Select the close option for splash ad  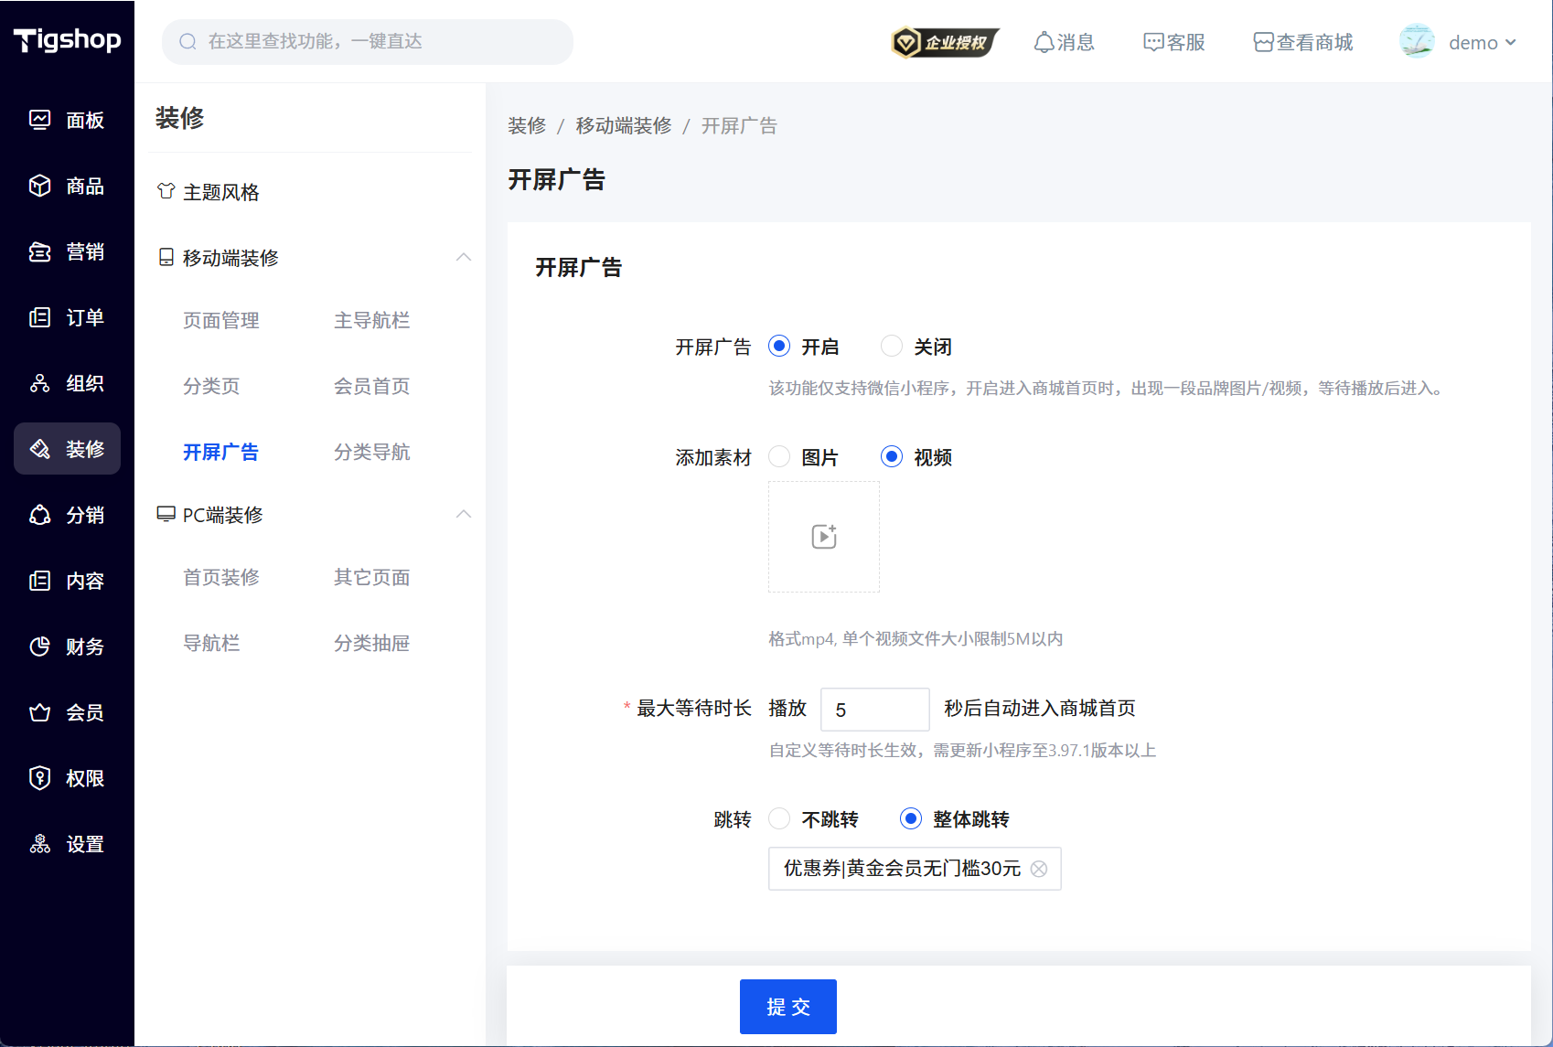pyautogui.click(x=892, y=347)
